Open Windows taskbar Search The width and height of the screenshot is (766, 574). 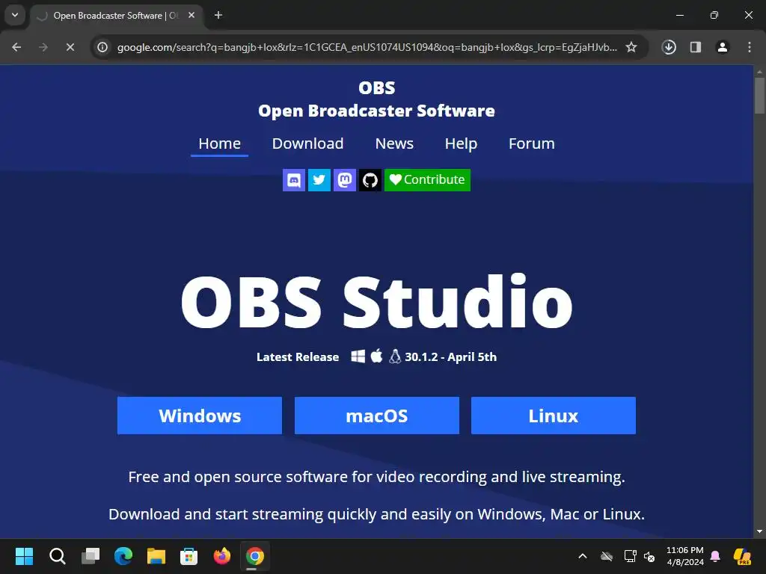click(57, 556)
